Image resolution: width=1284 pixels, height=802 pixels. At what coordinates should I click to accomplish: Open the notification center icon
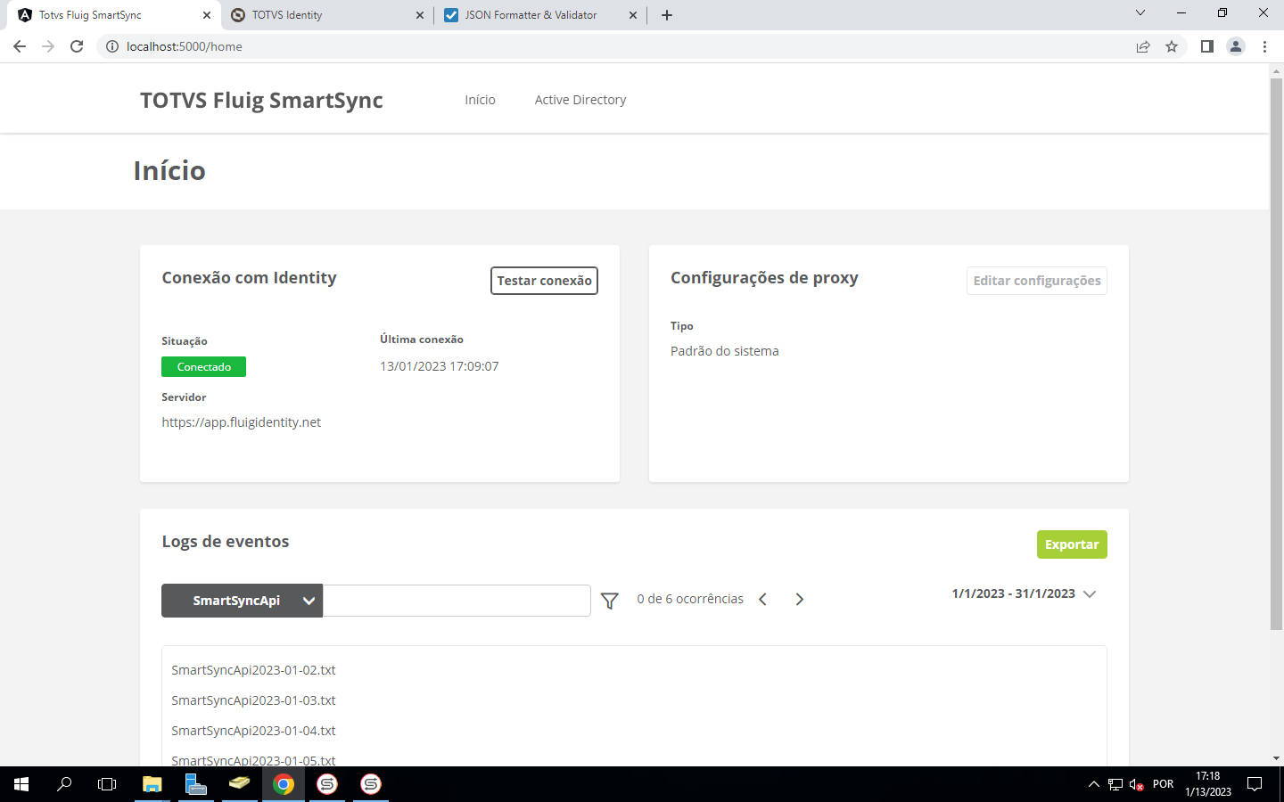[x=1255, y=784]
